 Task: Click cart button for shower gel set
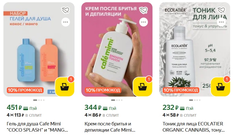[65, 87]
